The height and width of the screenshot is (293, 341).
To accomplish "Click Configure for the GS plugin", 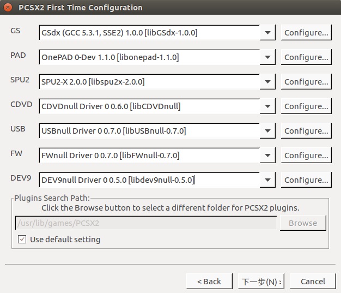I will 306,33.
